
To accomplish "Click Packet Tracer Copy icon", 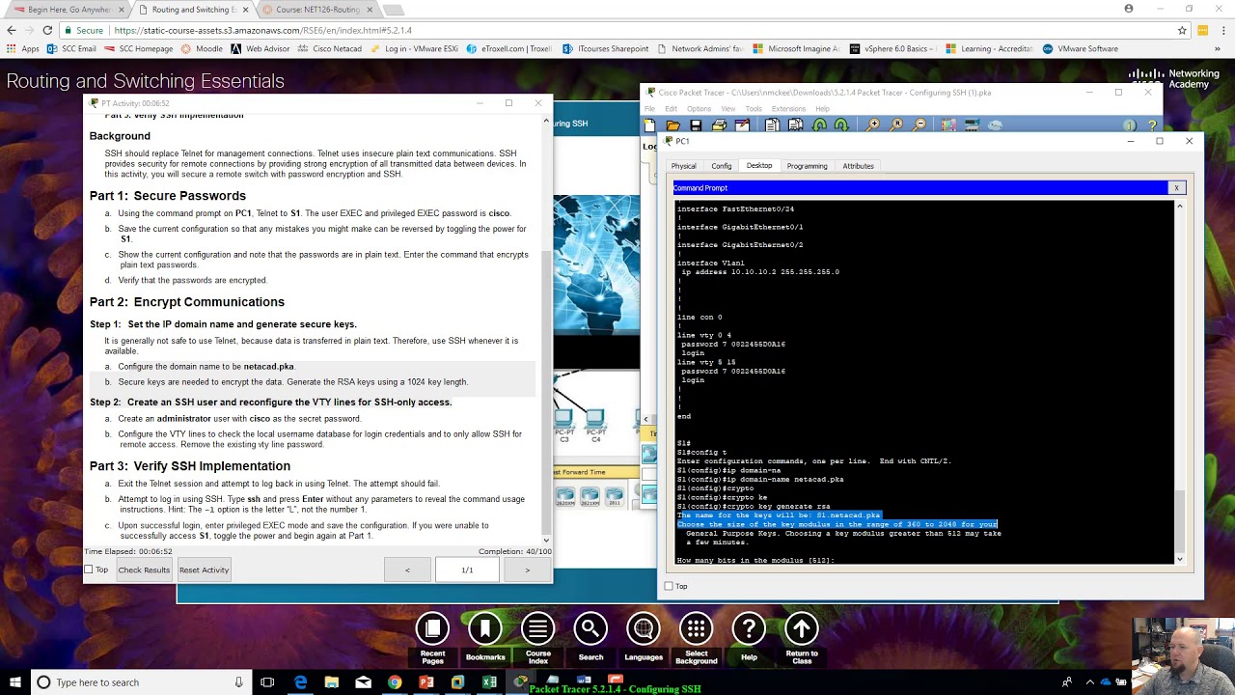I will (x=772, y=125).
